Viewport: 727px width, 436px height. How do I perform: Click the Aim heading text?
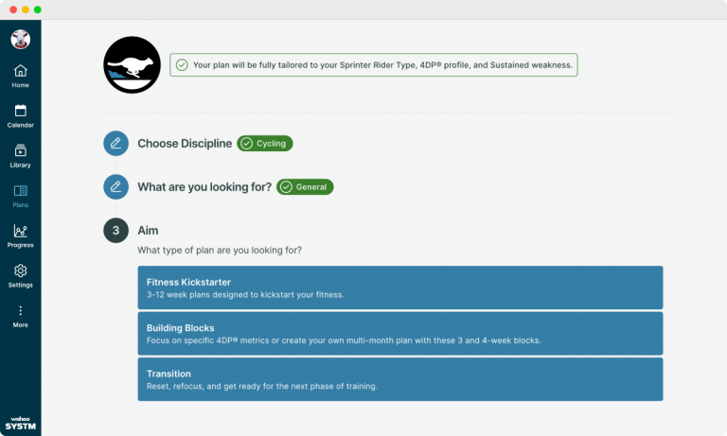pos(148,230)
